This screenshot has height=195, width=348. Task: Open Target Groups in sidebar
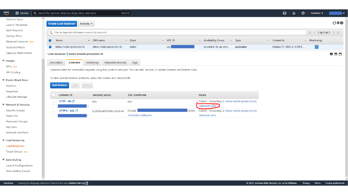(x=14, y=152)
